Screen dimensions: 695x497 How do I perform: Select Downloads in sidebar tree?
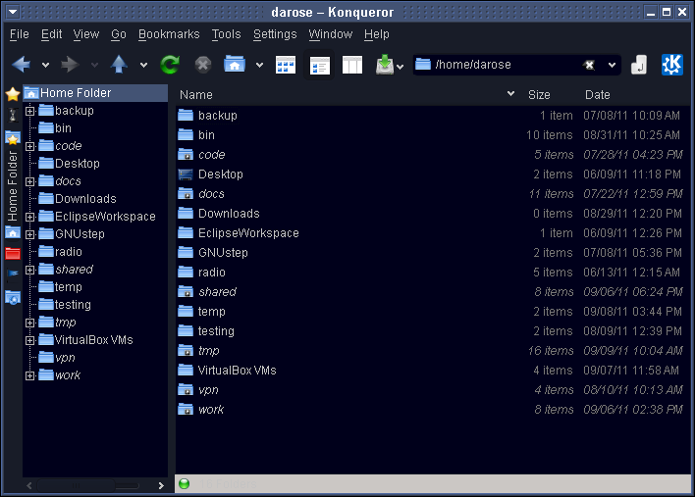coord(85,199)
